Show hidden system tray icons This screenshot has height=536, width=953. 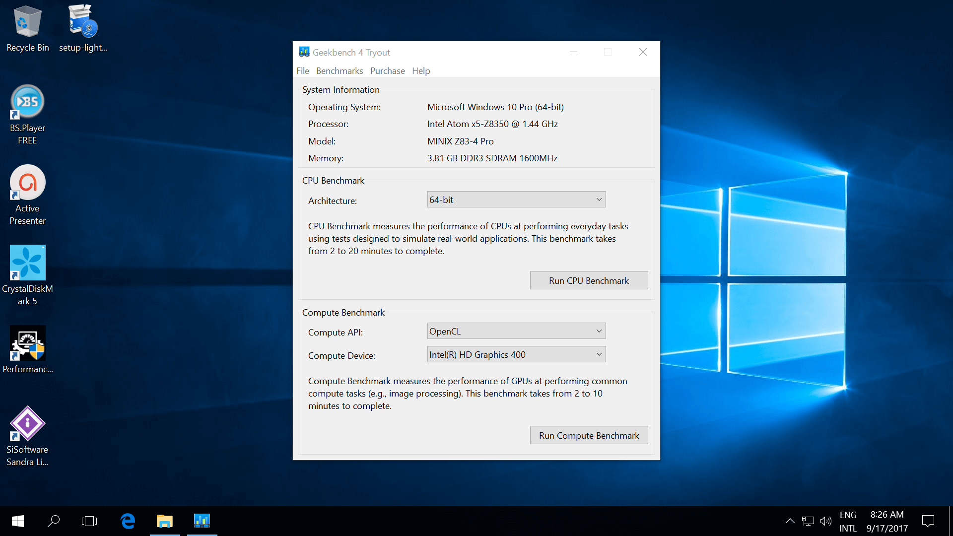790,521
